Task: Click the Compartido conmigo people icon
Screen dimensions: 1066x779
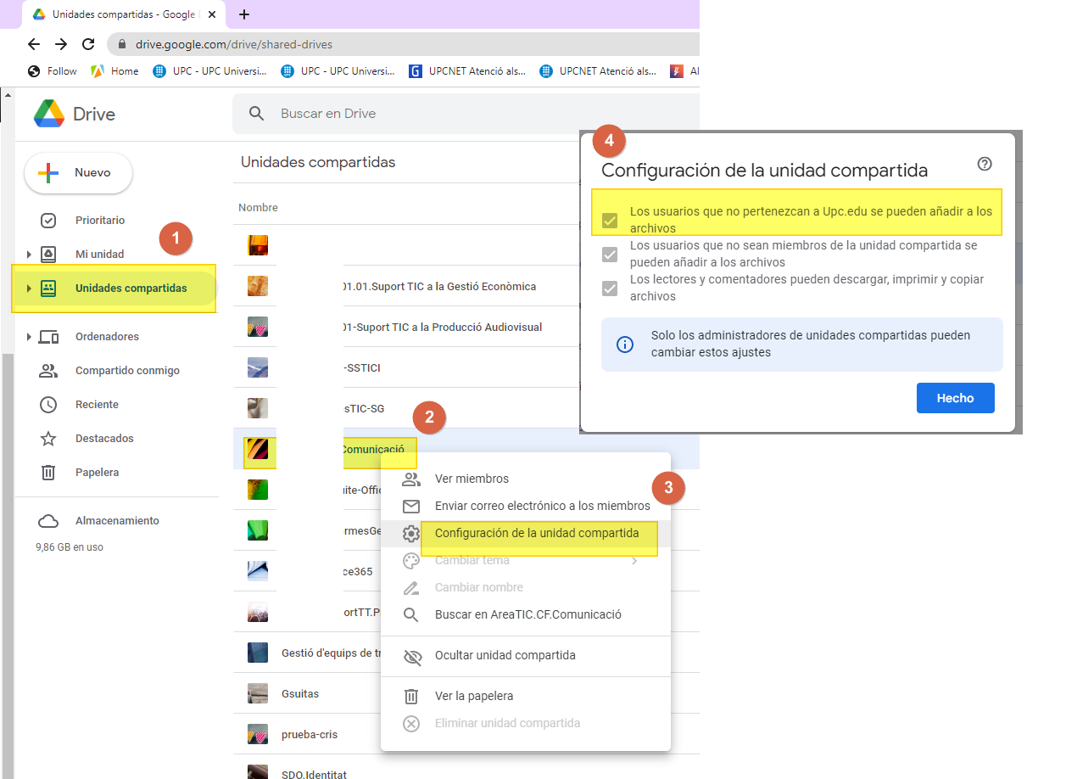Action: pos(48,371)
